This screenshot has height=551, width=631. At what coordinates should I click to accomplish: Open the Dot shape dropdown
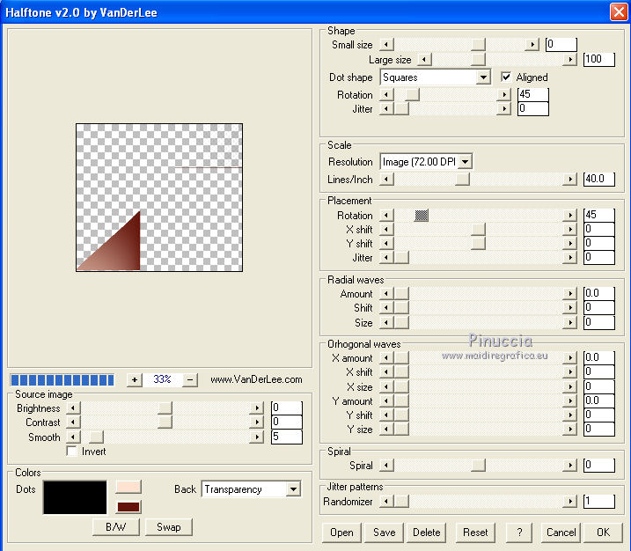click(483, 77)
